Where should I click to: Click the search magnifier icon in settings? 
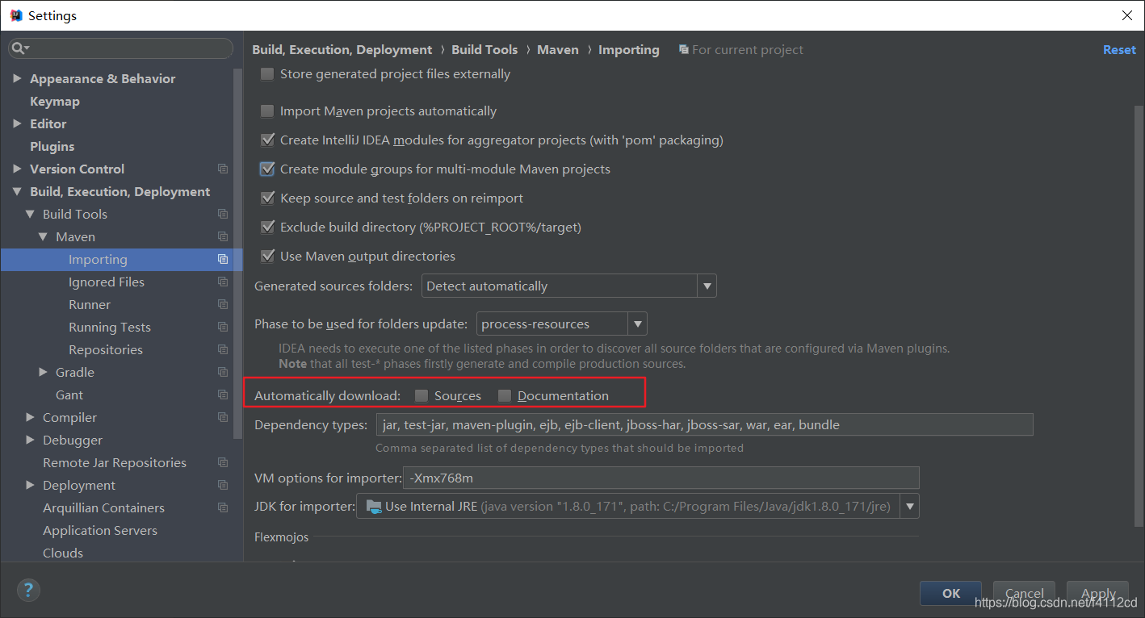tap(18, 49)
